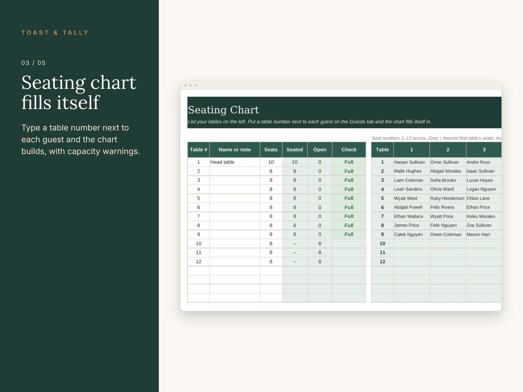The width and height of the screenshot is (523, 392).
Task: Select the 'Ruby Henderson' seat cell
Action: point(448,198)
